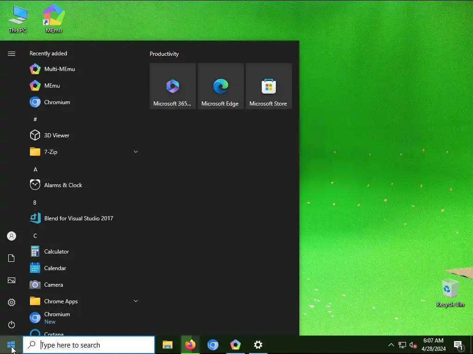Open Alarms & Clock app
473x354 pixels.
pyautogui.click(x=84, y=185)
